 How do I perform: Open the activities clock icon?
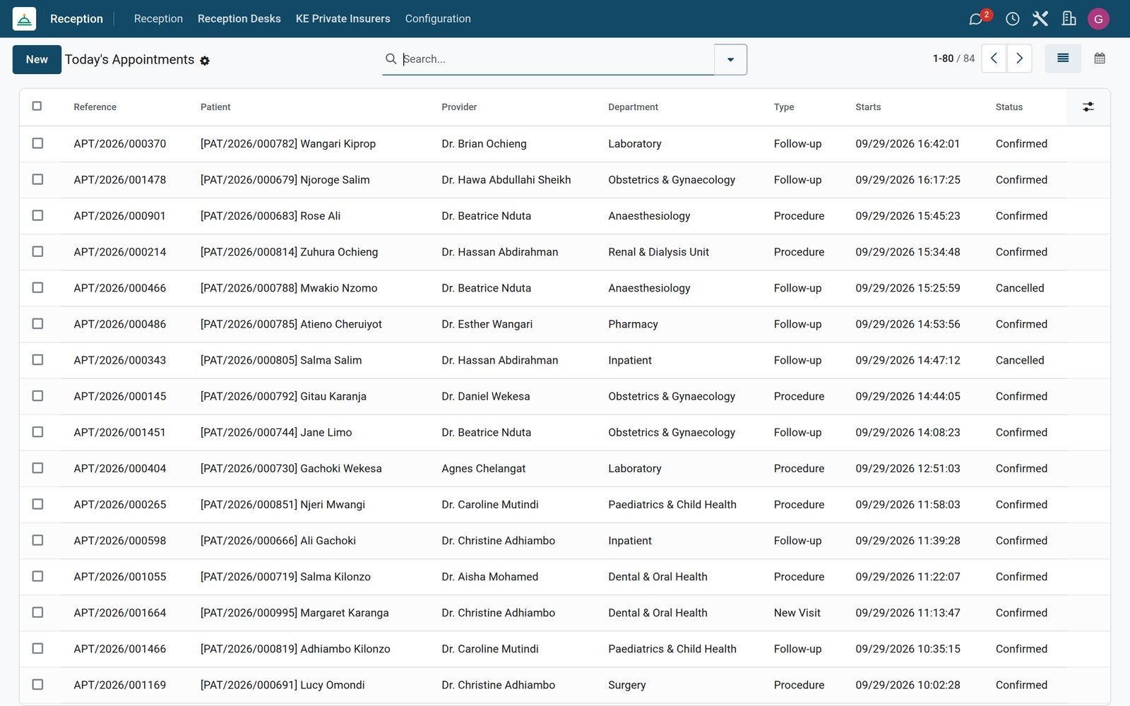pyautogui.click(x=1012, y=19)
